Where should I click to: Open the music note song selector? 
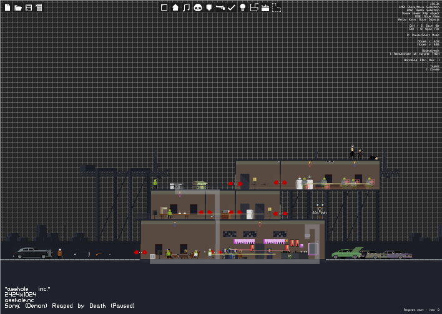coord(186,7)
